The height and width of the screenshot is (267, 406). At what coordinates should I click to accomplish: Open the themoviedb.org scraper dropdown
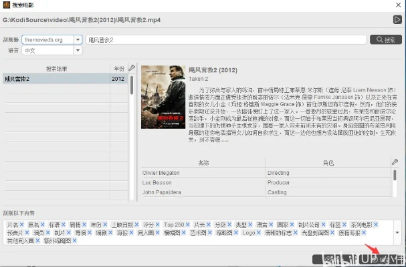pyautogui.click(x=78, y=40)
